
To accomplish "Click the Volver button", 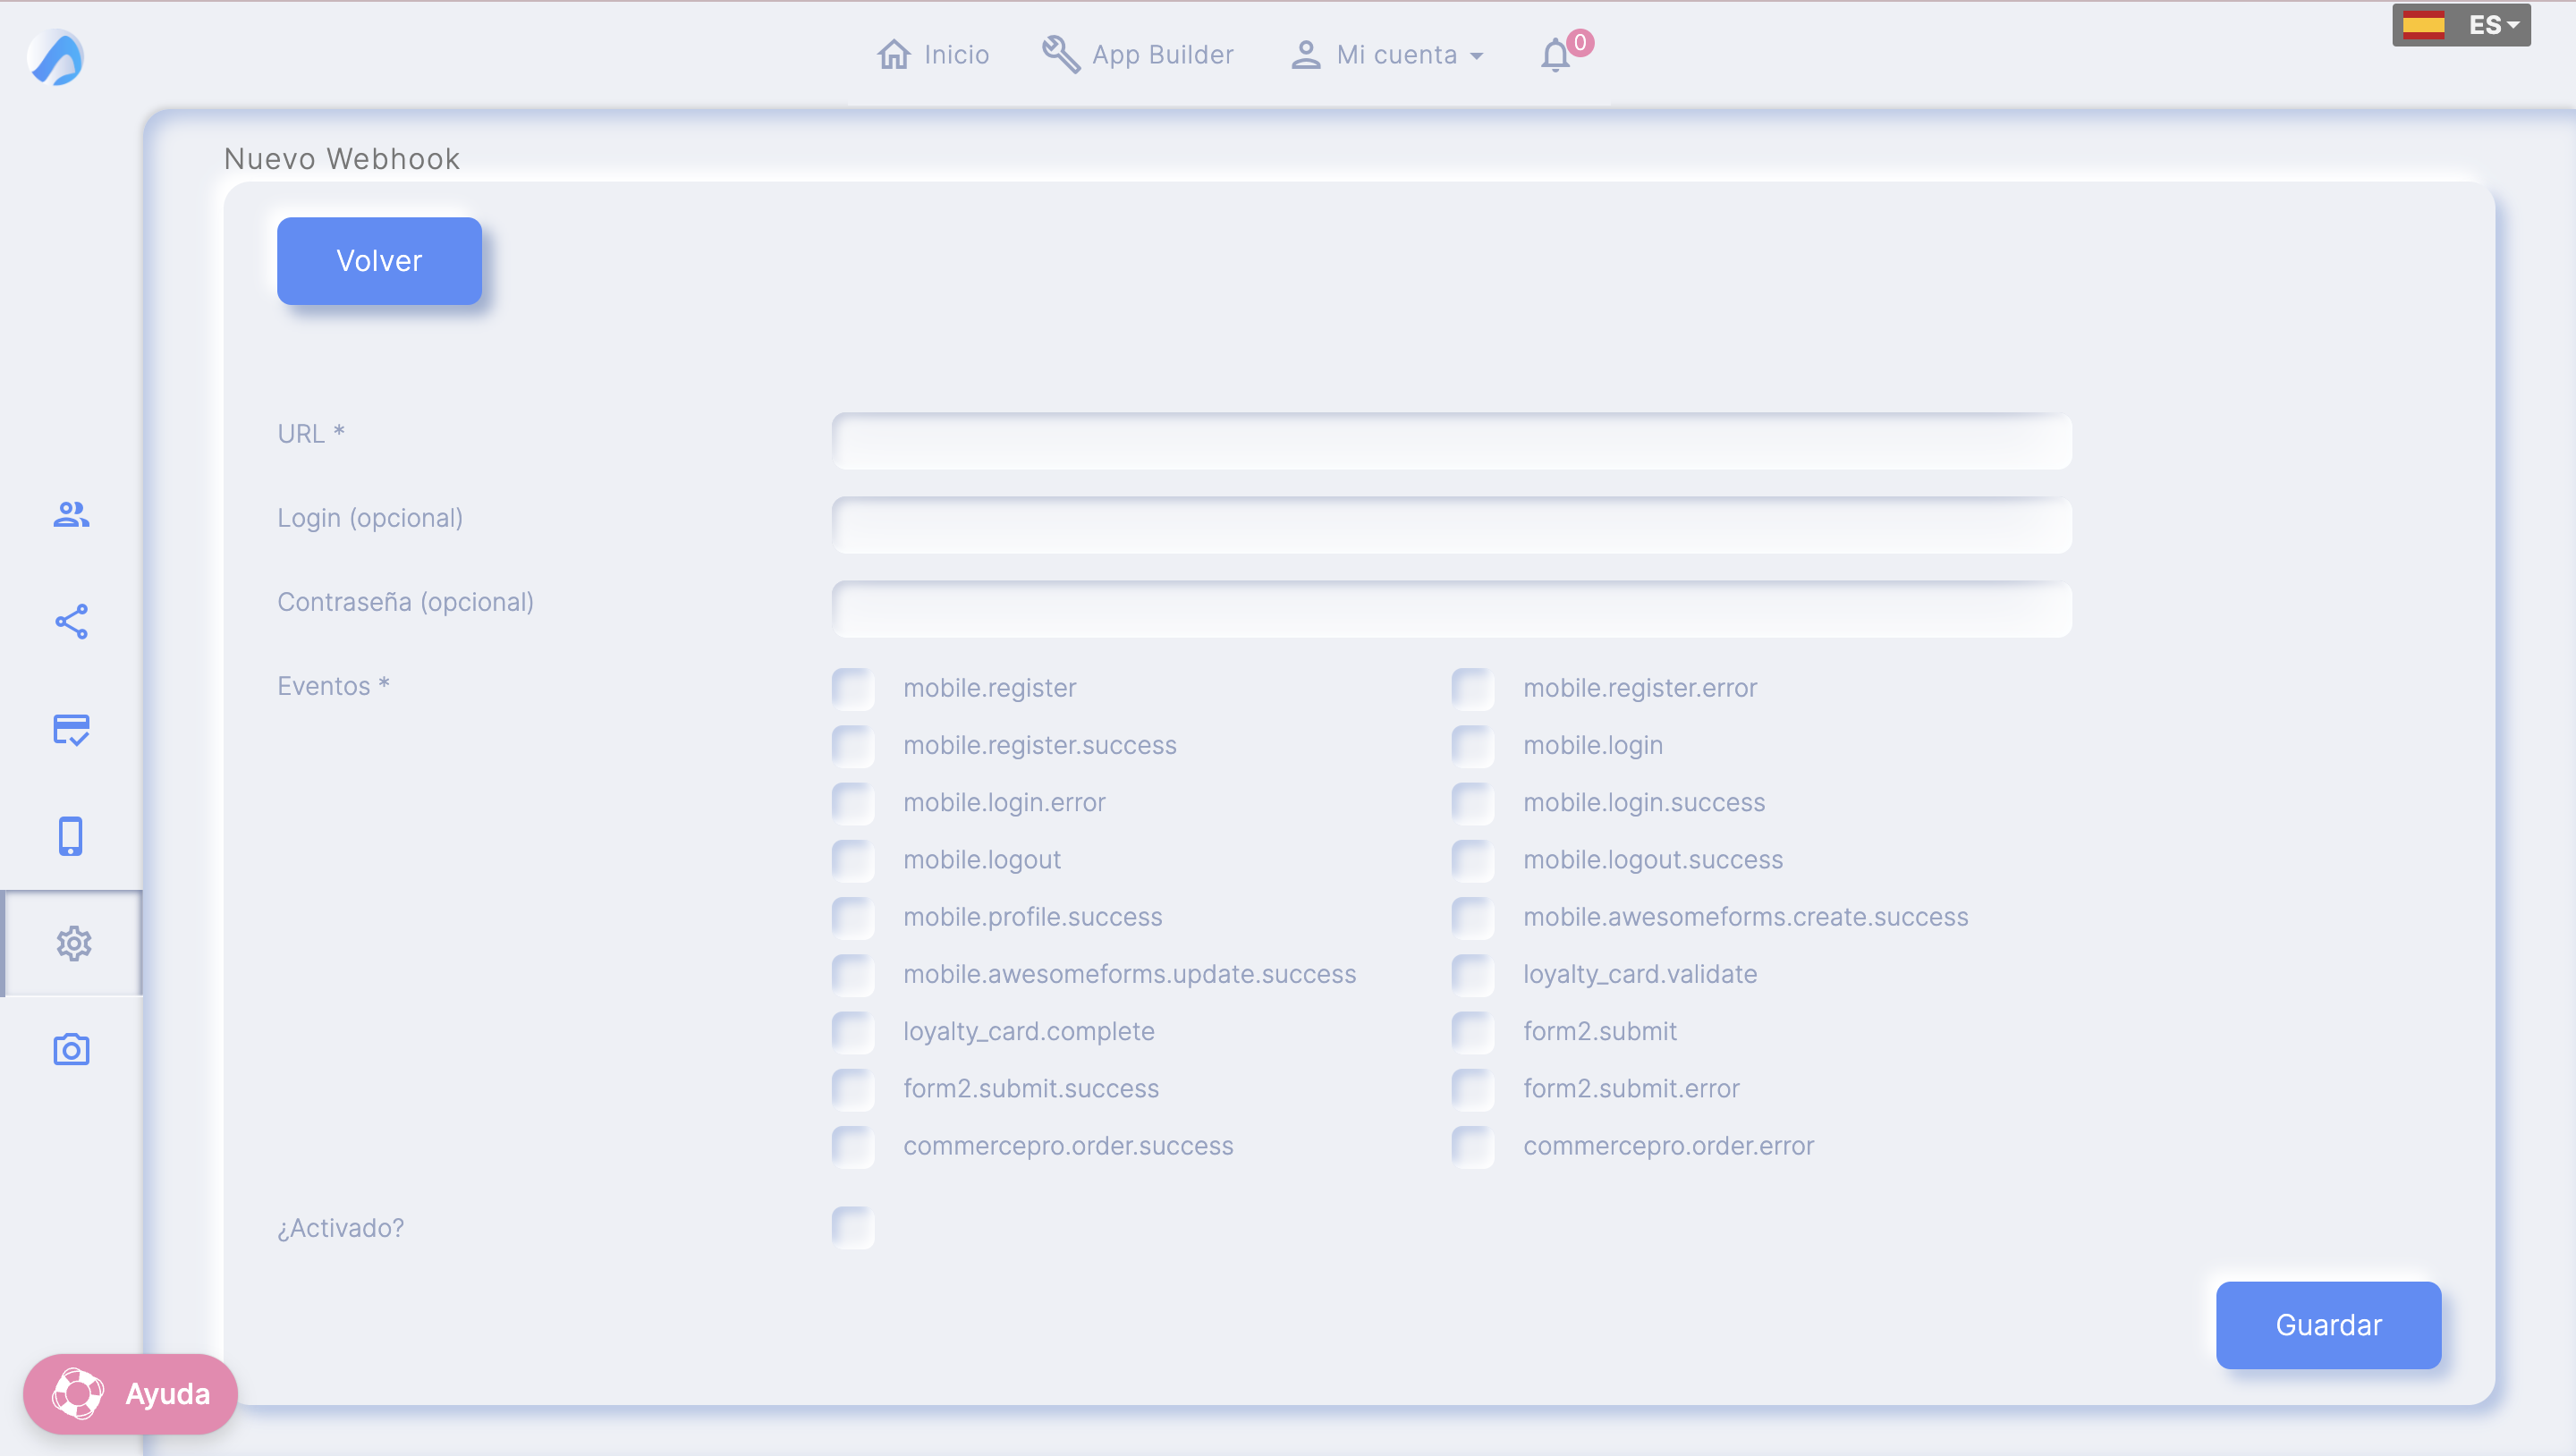I will [379, 261].
